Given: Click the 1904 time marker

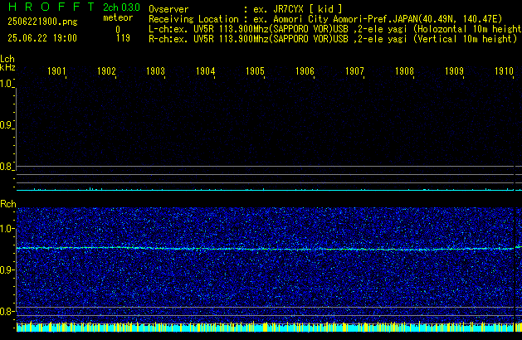Looking at the screenshot, I should (206, 71).
